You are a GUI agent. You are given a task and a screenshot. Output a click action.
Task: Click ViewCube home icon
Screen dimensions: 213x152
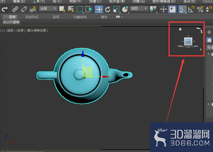coord(180,29)
